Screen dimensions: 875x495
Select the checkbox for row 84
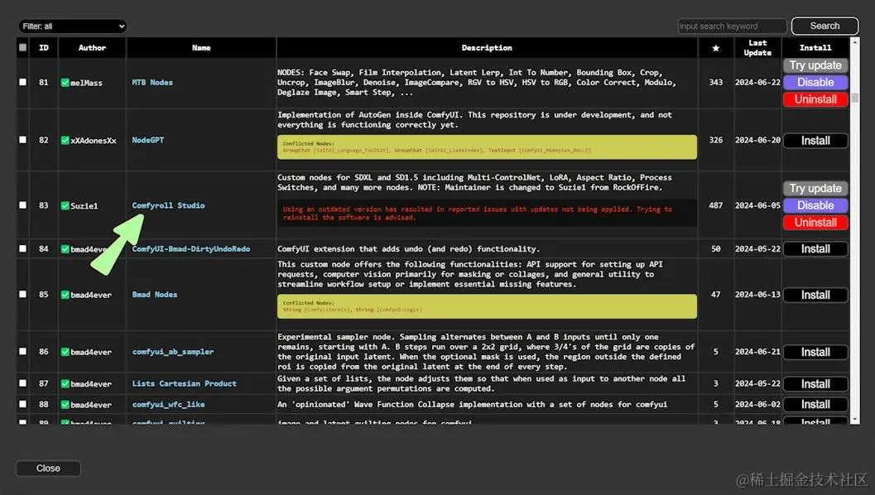(x=23, y=248)
